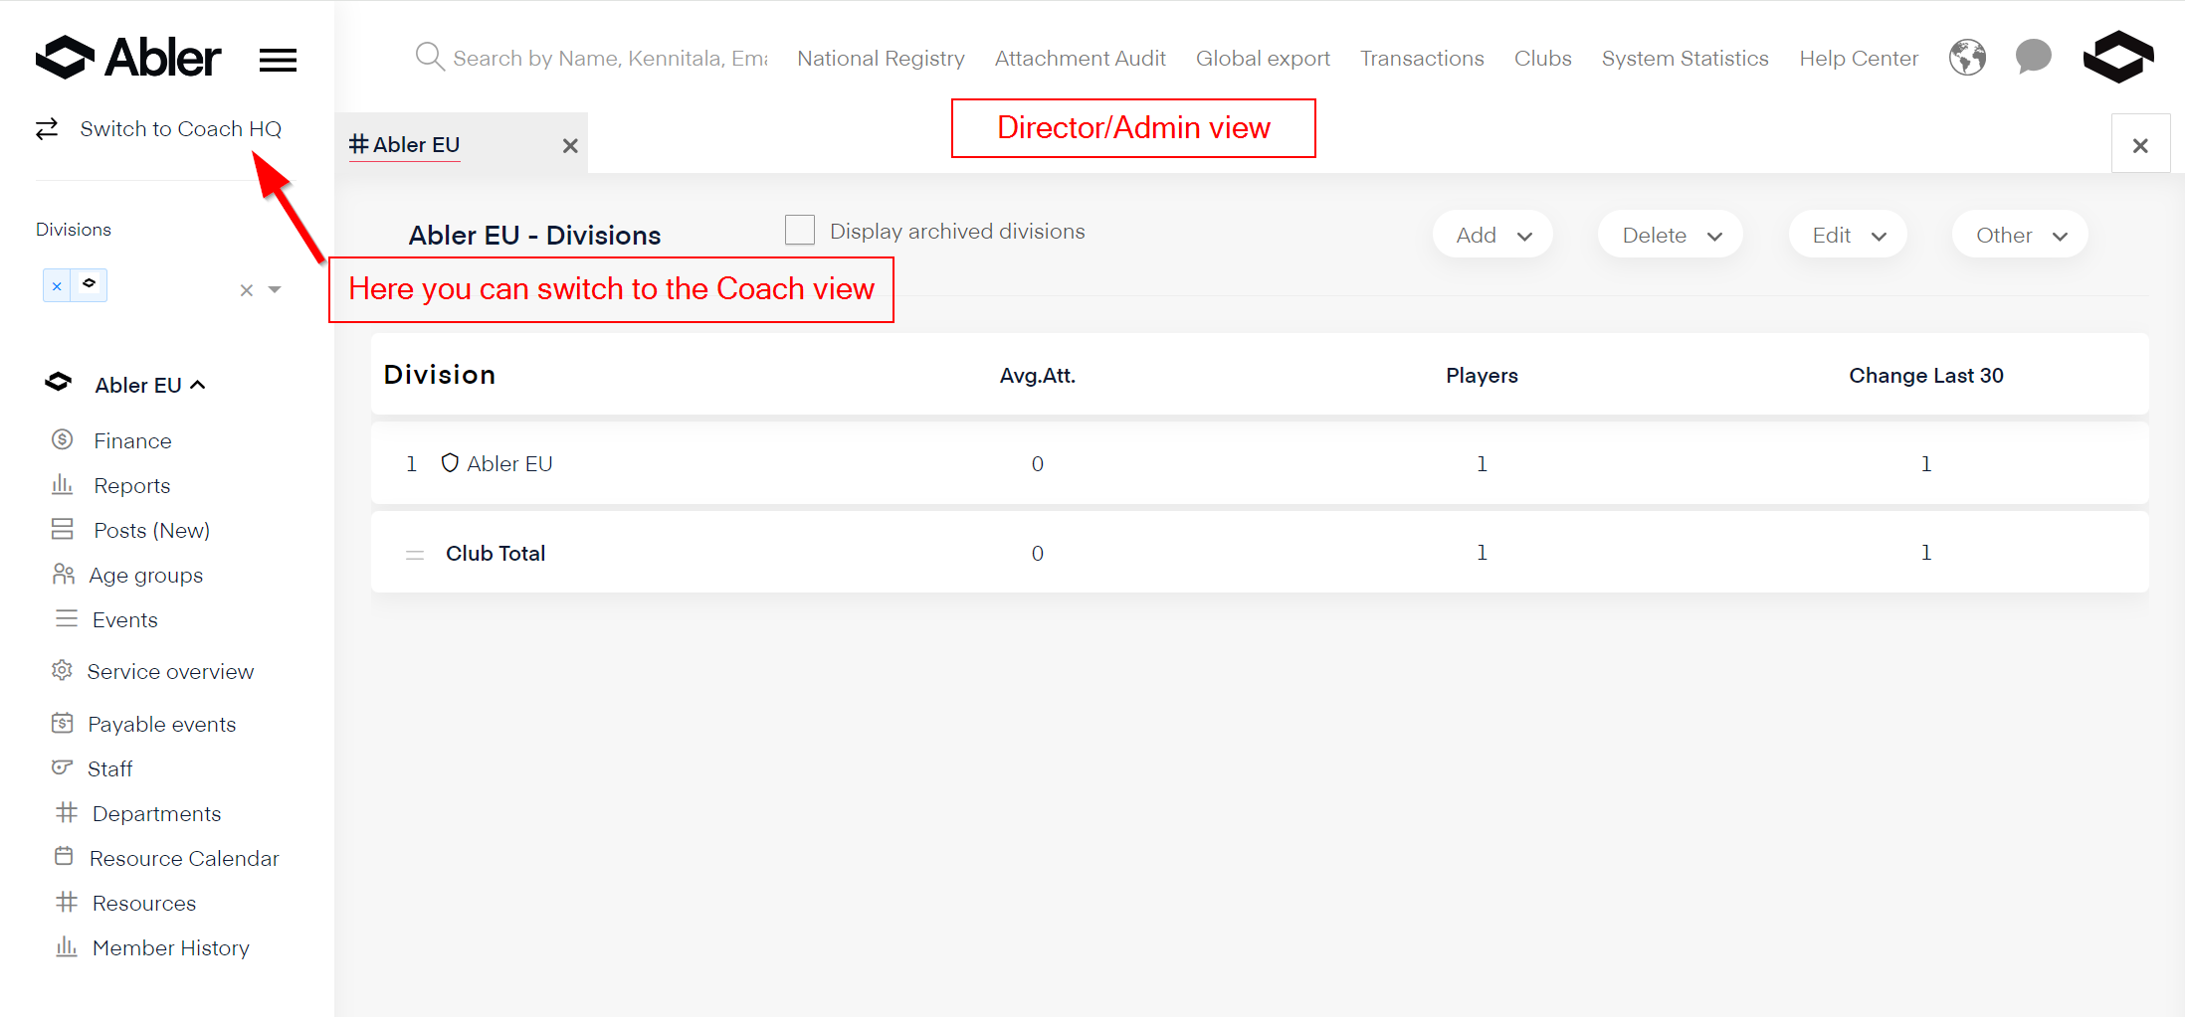This screenshot has width=2185, height=1017.
Task: Open Payable events page
Action: pyautogui.click(x=162, y=725)
